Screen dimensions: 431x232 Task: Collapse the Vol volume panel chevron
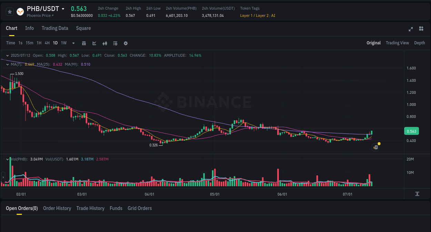pyautogui.click(x=7, y=159)
